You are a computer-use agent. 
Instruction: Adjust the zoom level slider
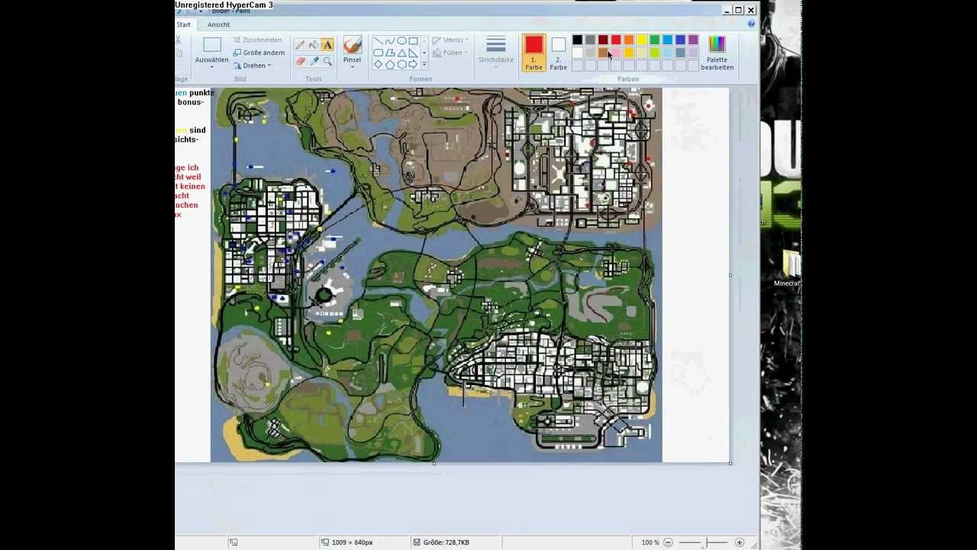705,542
